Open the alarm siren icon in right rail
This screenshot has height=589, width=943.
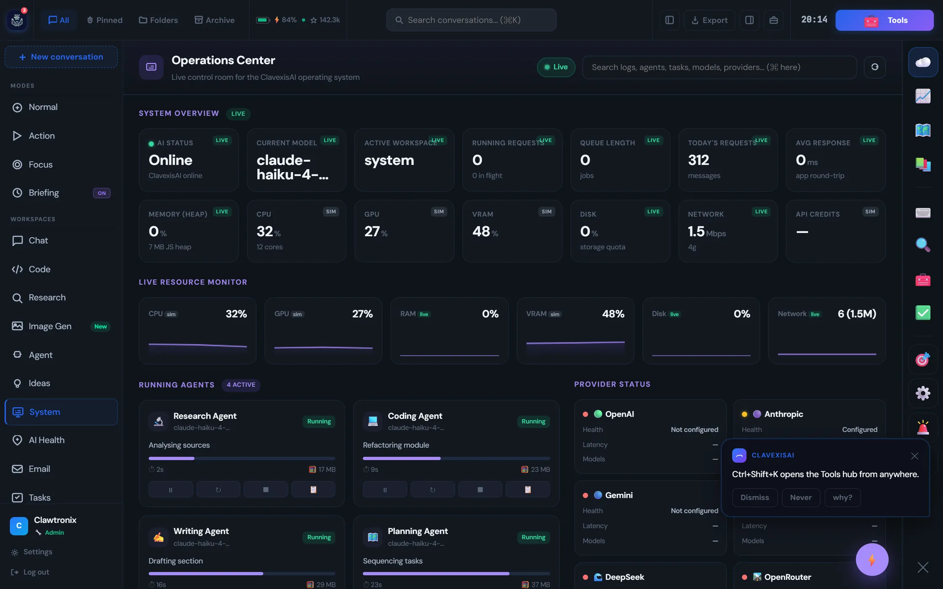923,427
